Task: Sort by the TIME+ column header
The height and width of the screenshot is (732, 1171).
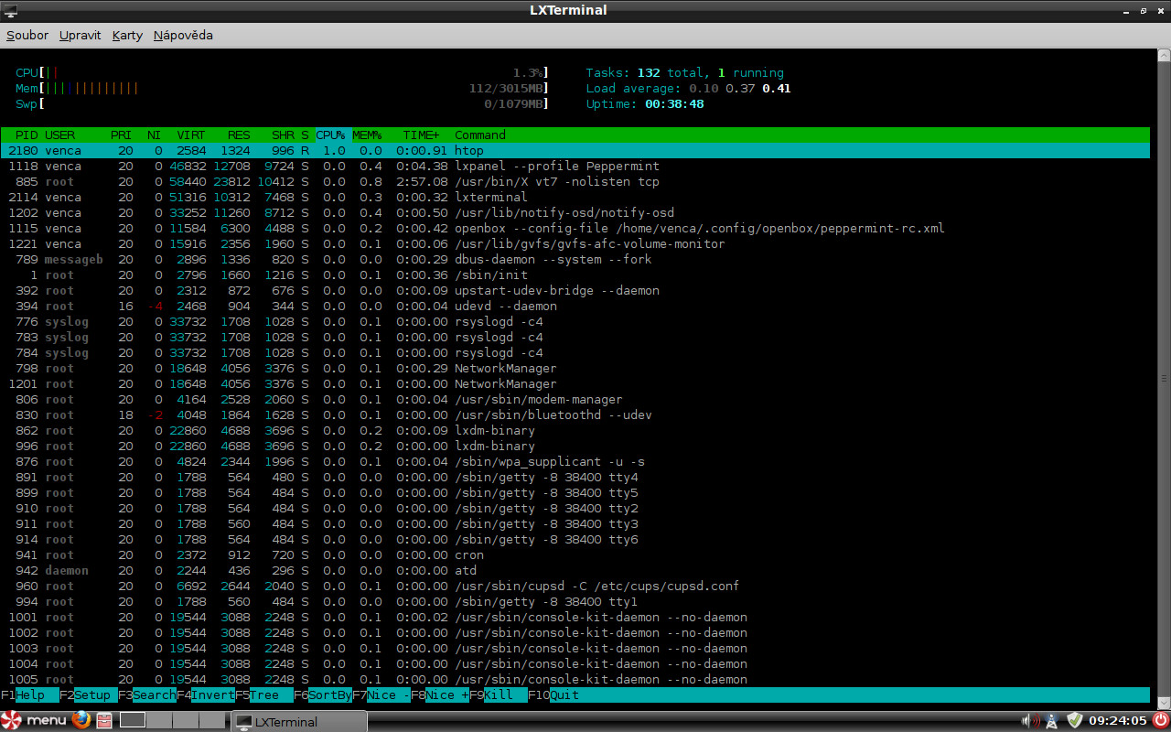Action: (421, 135)
